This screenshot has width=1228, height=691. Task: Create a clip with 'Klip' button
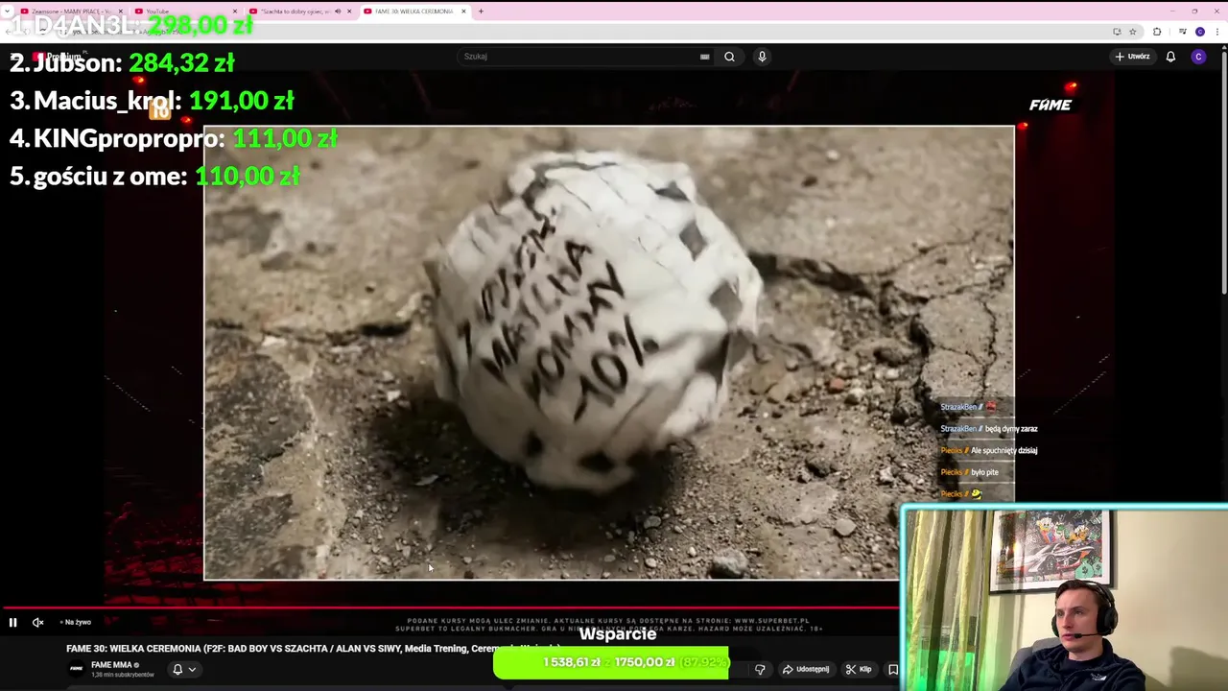point(859,669)
